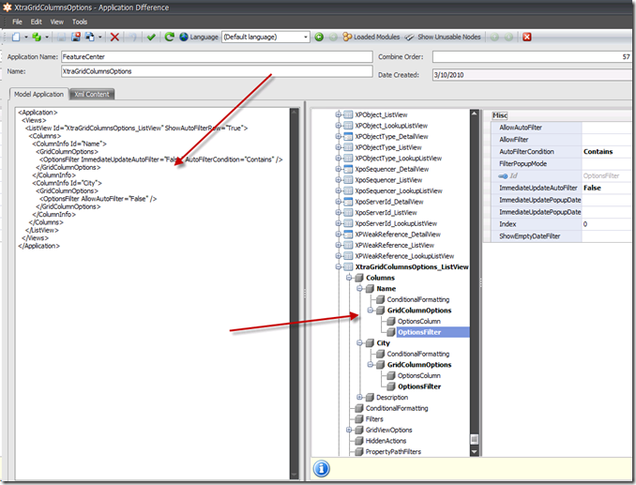Click the New document toolbar icon

[x=16, y=37]
